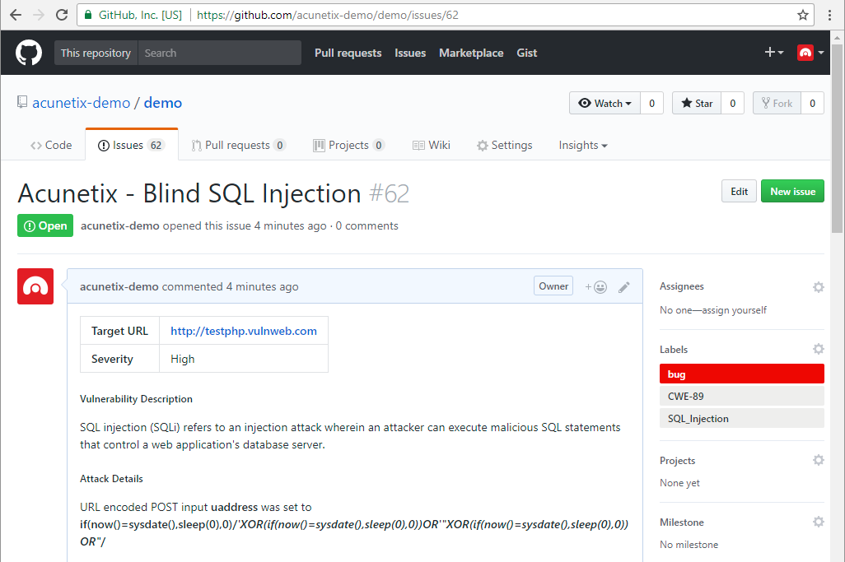Image resolution: width=845 pixels, height=562 pixels.
Task: Open the Code tab
Action: (x=51, y=146)
